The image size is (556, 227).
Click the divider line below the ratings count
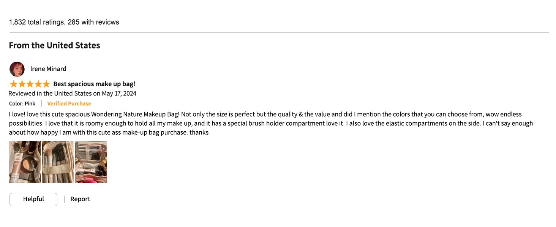tap(279, 33)
